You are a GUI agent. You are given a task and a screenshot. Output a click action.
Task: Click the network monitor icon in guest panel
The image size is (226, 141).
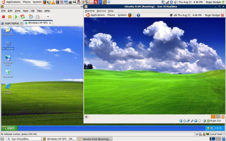[171, 15]
